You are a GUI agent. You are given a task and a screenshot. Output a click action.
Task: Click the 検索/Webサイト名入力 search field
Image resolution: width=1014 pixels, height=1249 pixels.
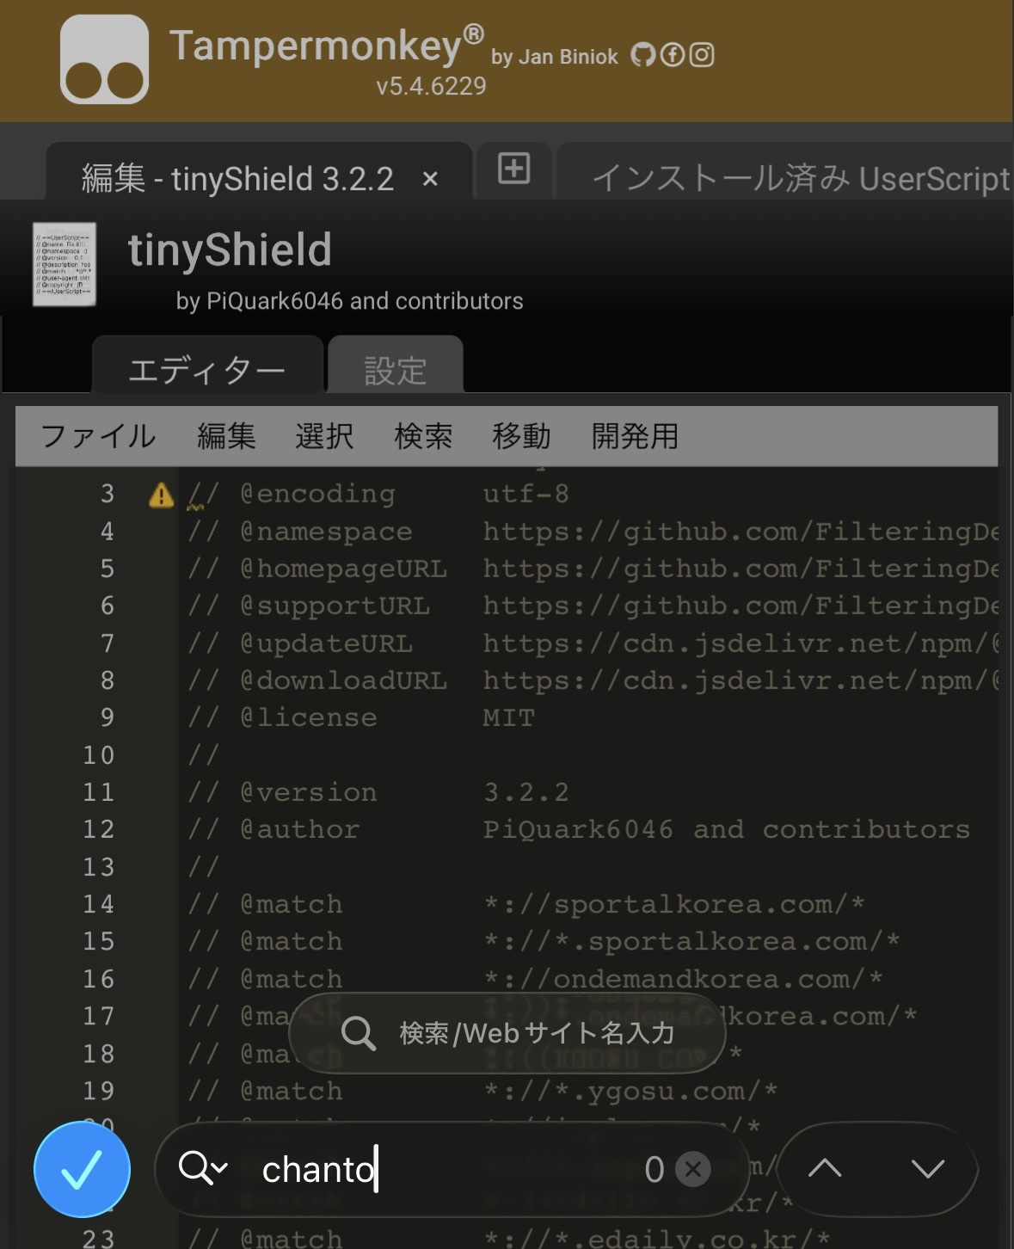coord(507,1033)
